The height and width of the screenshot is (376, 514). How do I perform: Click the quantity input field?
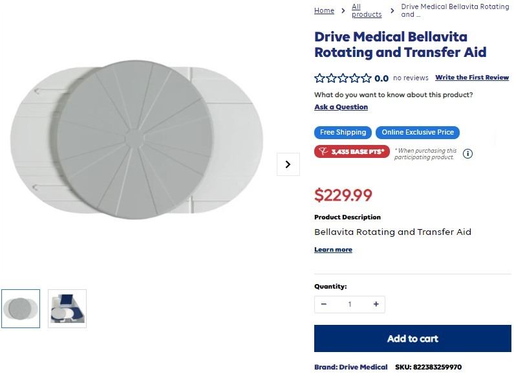click(x=350, y=304)
